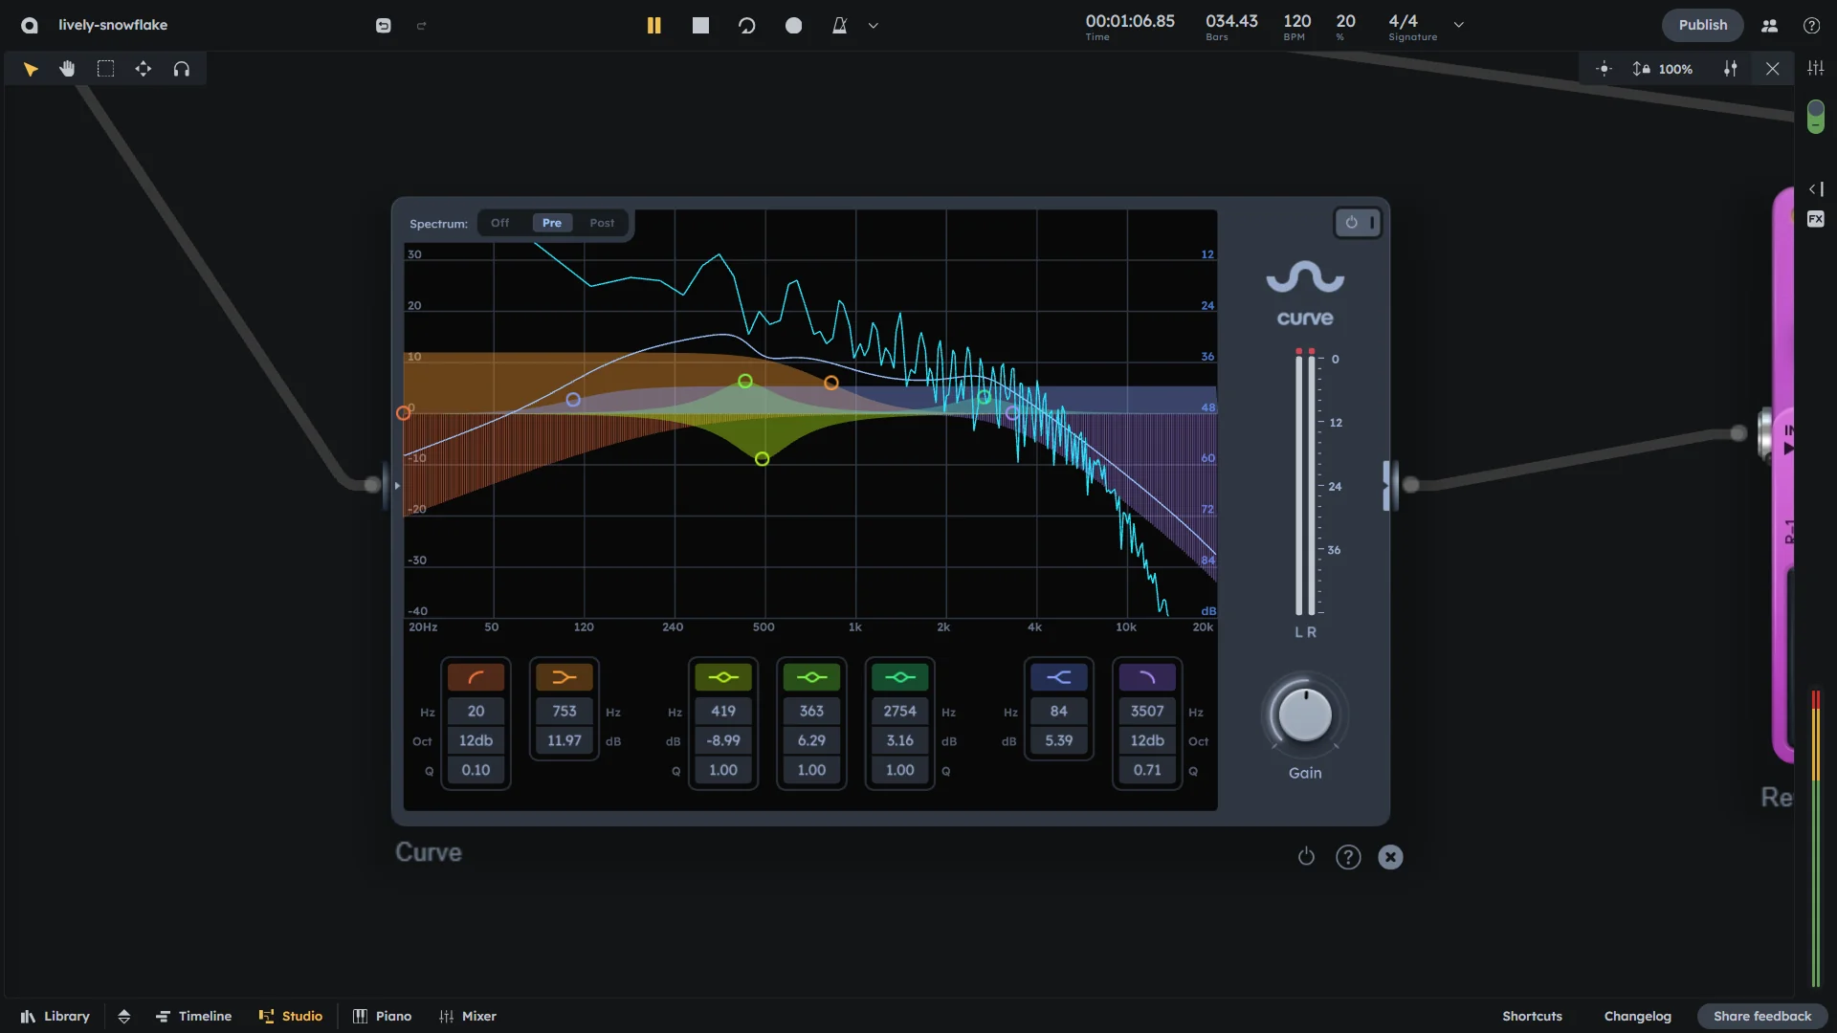The height and width of the screenshot is (1033, 1837).
Task: Expand the right-side FX panel chevron
Action: point(1815,189)
